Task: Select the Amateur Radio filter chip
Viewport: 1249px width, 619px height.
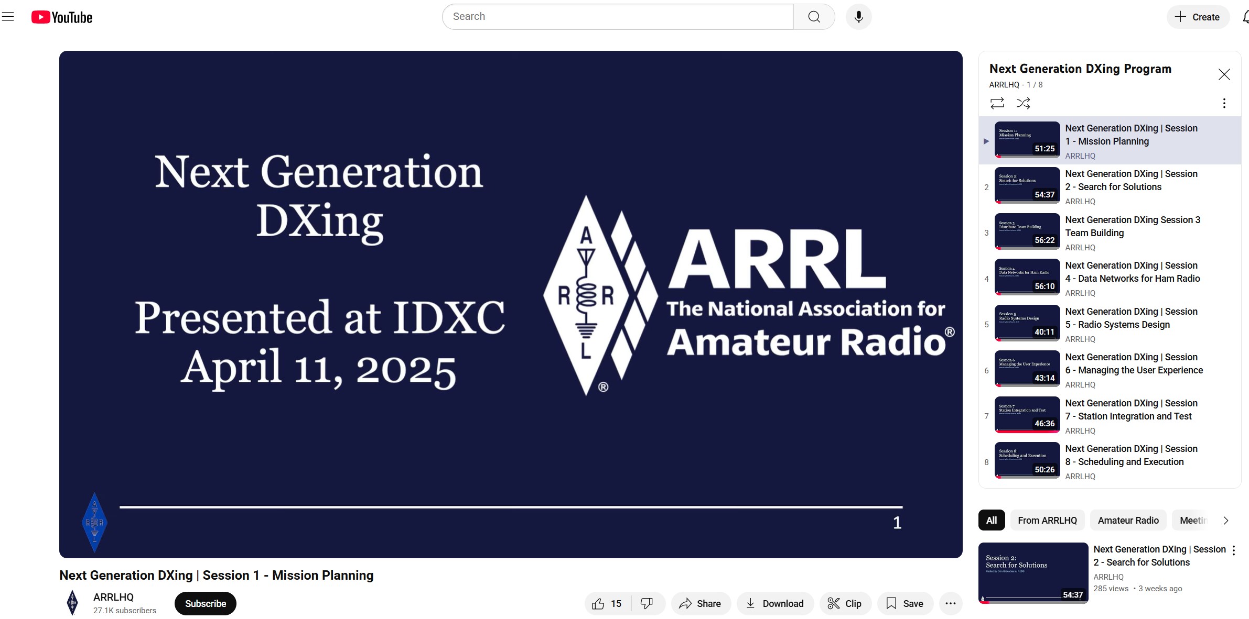Action: pyautogui.click(x=1128, y=520)
